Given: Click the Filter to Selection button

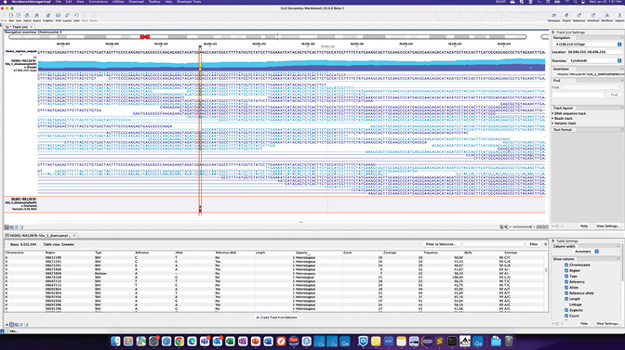Looking at the screenshot, I should pos(441,244).
